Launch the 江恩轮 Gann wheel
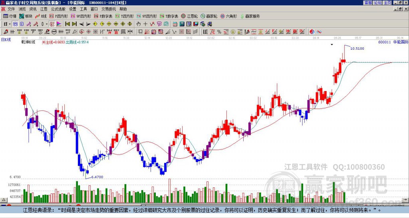 click(x=189, y=16)
